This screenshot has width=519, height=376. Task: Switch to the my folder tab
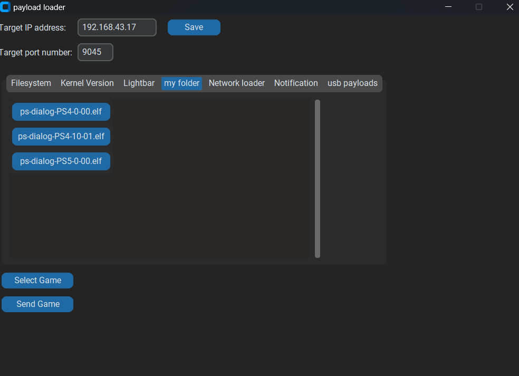point(181,83)
